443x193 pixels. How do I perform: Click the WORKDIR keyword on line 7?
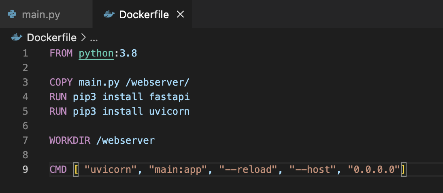tap(71, 141)
